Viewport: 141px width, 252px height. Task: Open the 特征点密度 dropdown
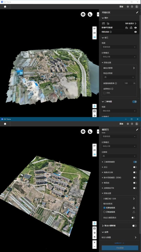119,77
